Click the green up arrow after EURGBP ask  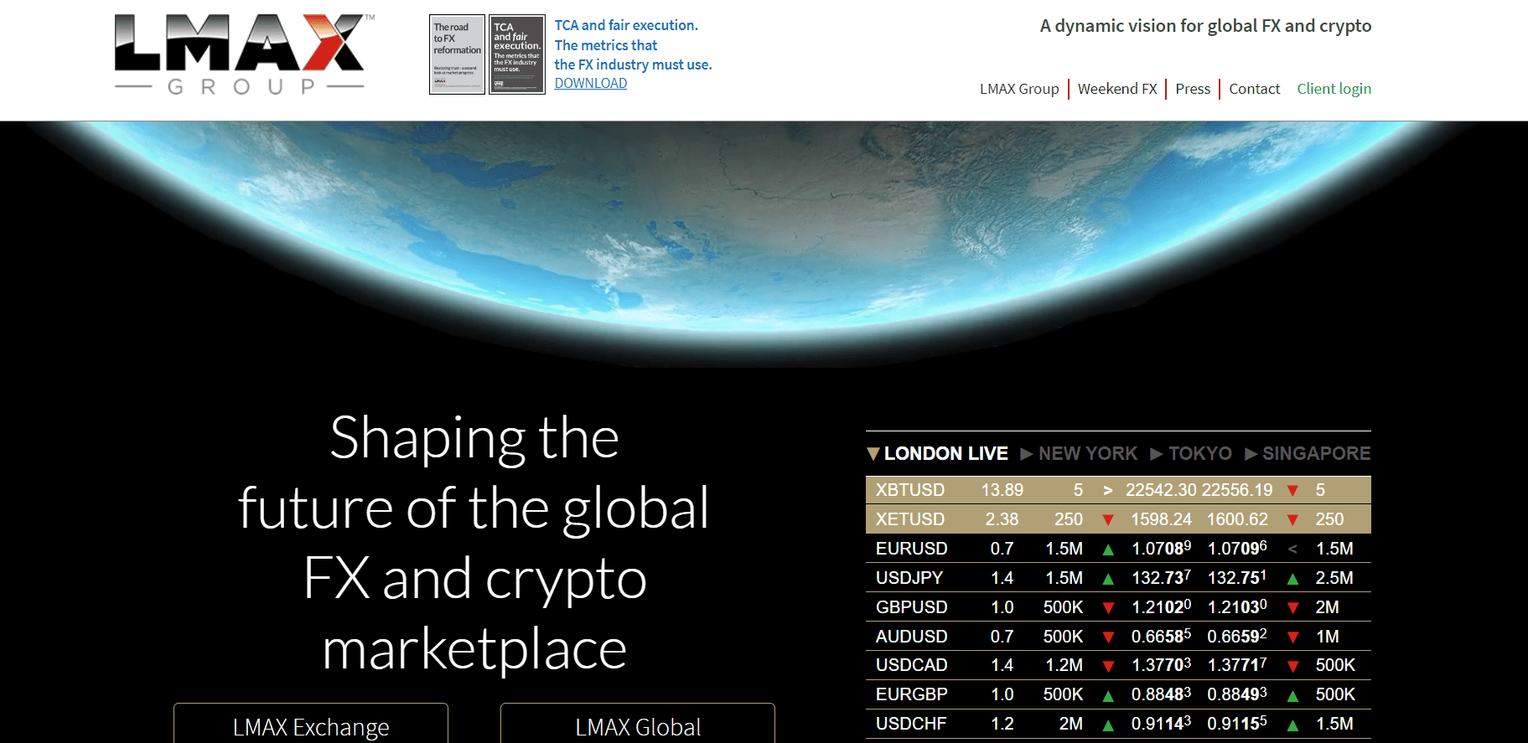coord(1292,695)
